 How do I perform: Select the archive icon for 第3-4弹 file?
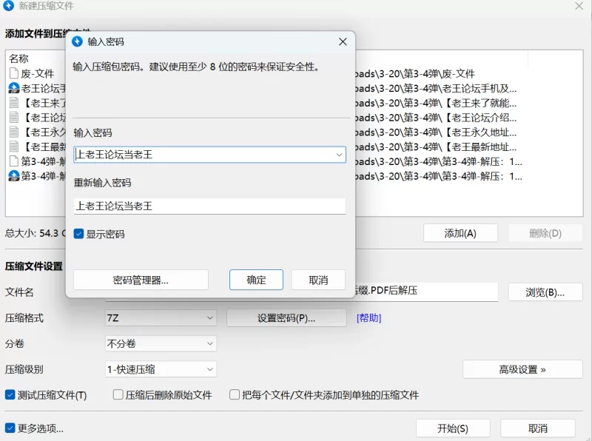point(14,176)
